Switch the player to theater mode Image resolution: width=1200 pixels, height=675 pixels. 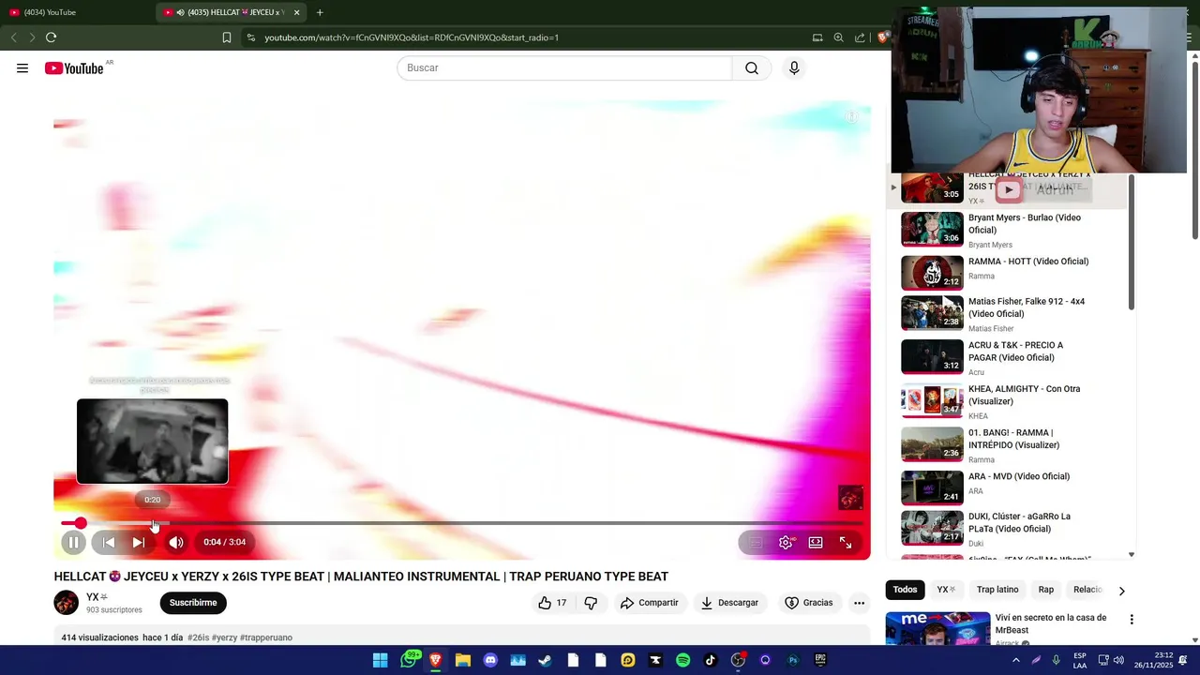click(x=816, y=542)
